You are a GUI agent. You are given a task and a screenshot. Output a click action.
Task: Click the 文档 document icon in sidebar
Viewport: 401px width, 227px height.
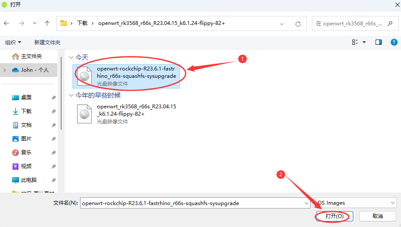pos(16,125)
